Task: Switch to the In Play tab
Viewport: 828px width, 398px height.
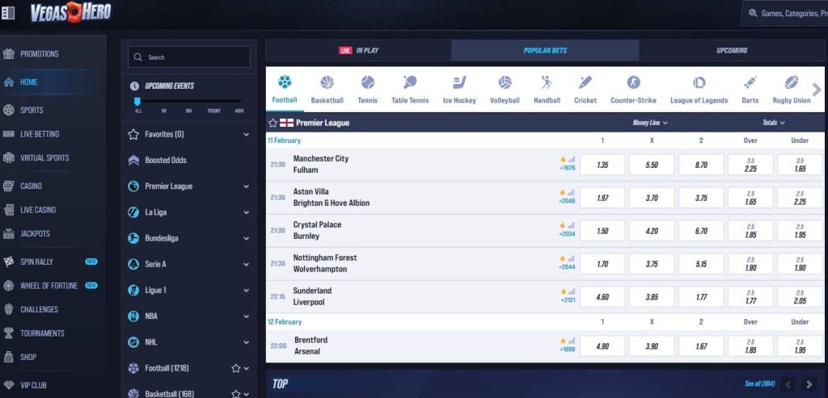Action: (x=358, y=51)
